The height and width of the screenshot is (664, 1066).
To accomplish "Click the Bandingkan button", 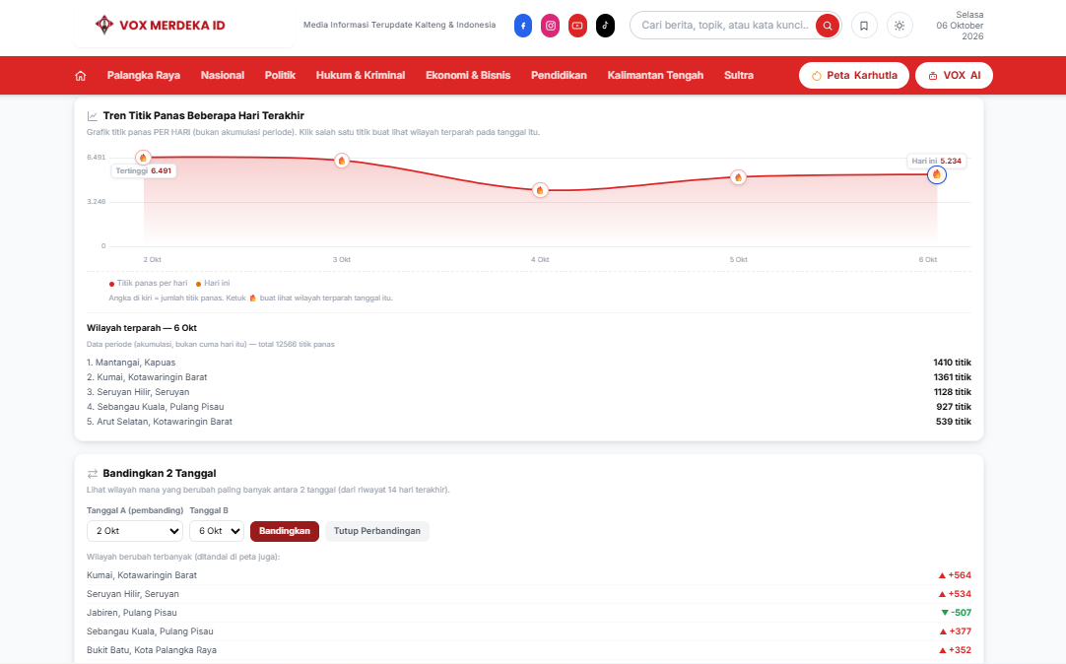I will [284, 531].
